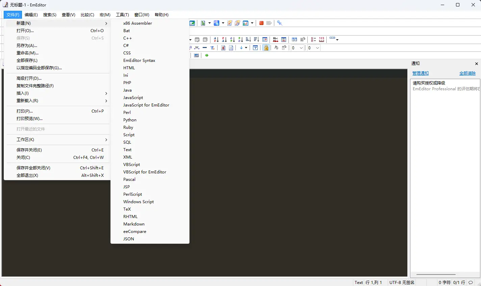Viewport: 481px width, 286px height.
Task: Click the reverse lines order icon
Action: 265,40
